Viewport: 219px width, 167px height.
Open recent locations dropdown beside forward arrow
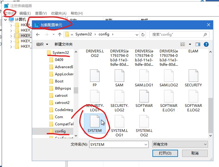coord(53,35)
